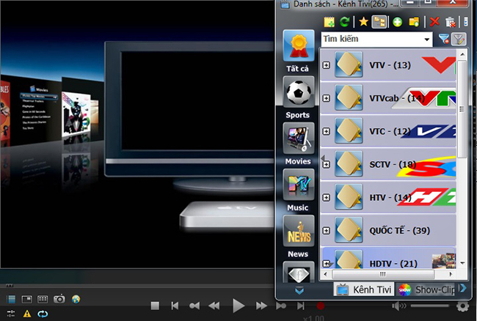
Task: Open the toolbar overflow options handle
Action: [x=465, y=22]
